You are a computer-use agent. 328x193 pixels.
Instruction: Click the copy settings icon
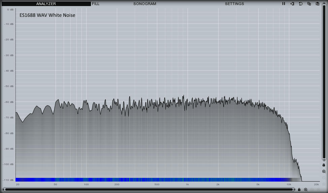tap(309, 4)
